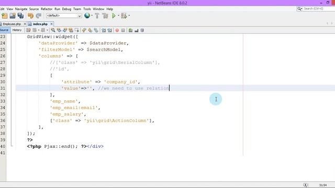The height and width of the screenshot is (188, 335).
Task: Switch to History view
Action: click(17, 30)
